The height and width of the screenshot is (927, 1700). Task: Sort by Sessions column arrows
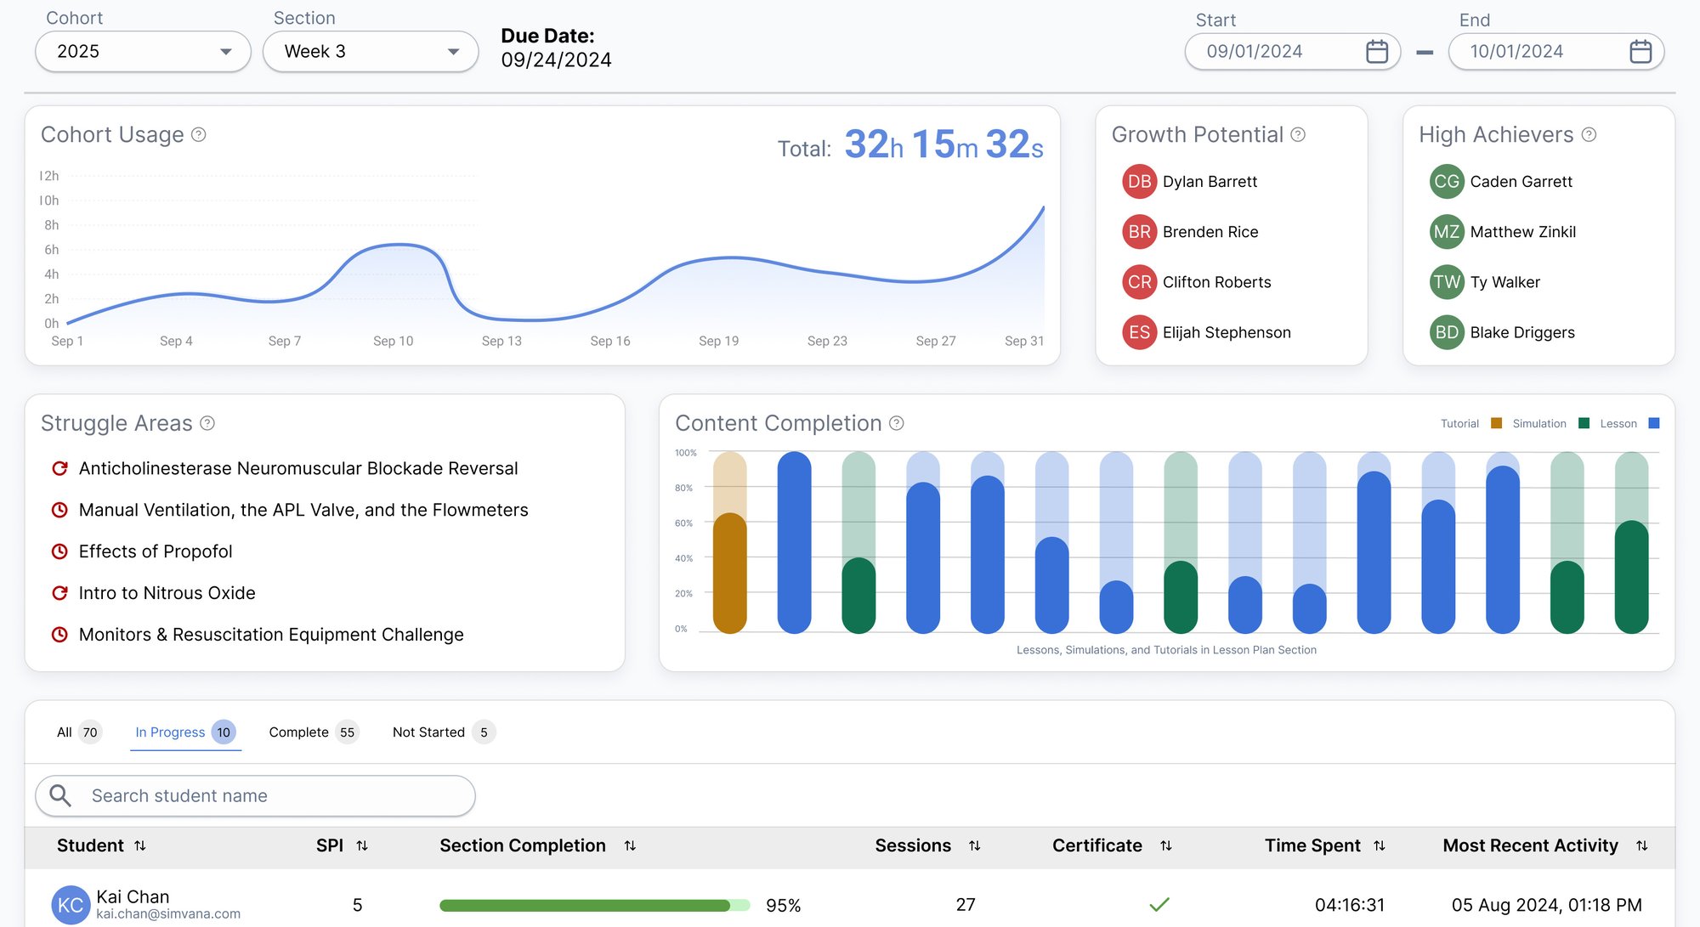click(975, 845)
